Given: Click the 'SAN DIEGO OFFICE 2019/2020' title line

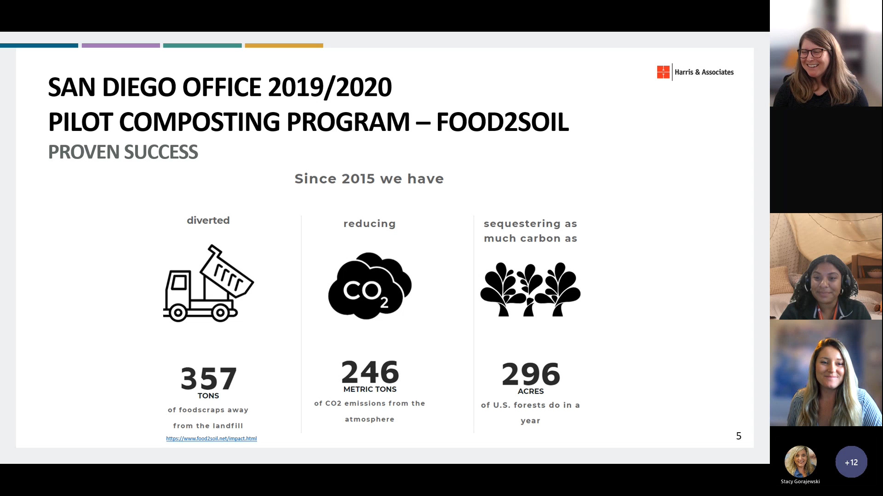Looking at the screenshot, I should pos(220,87).
